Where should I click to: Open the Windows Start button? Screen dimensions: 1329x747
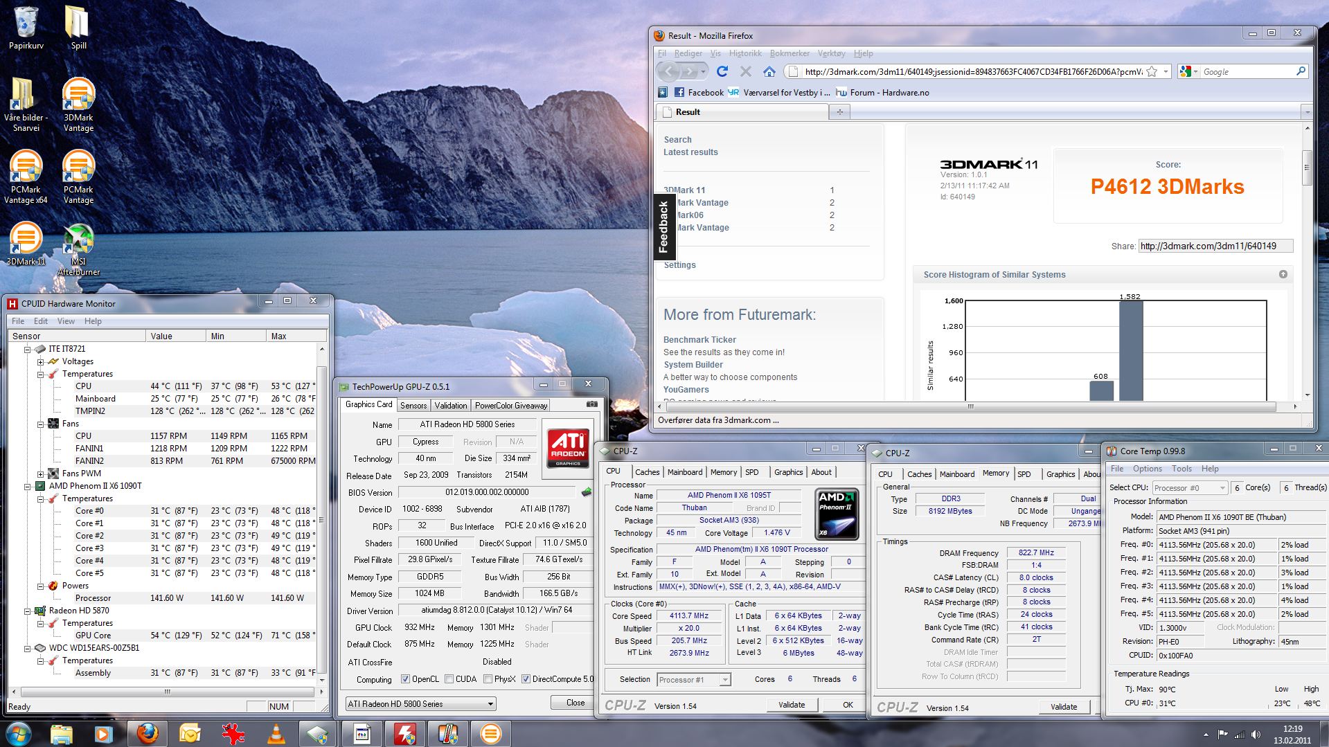[x=19, y=733]
